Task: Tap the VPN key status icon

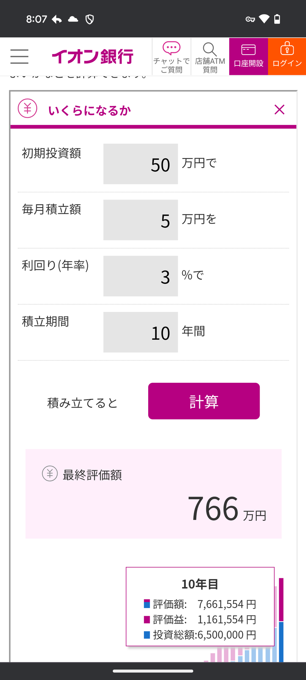Action: [x=250, y=19]
